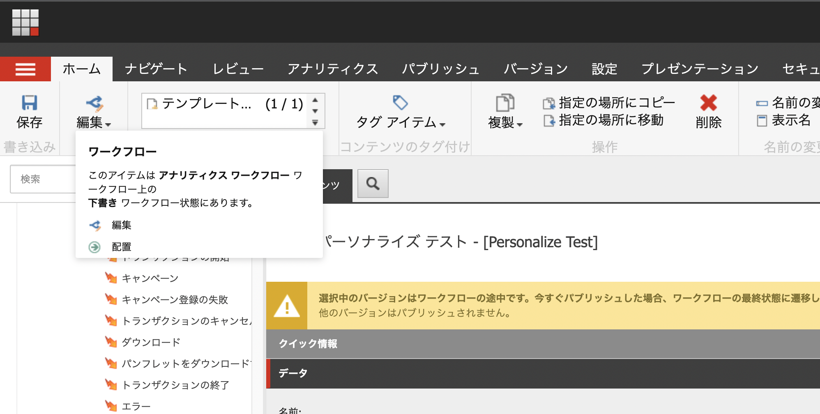This screenshot has width=820, height=414.
Task: Click the 編集 workflow edit ribbon icon
Action: pos(94,103)
